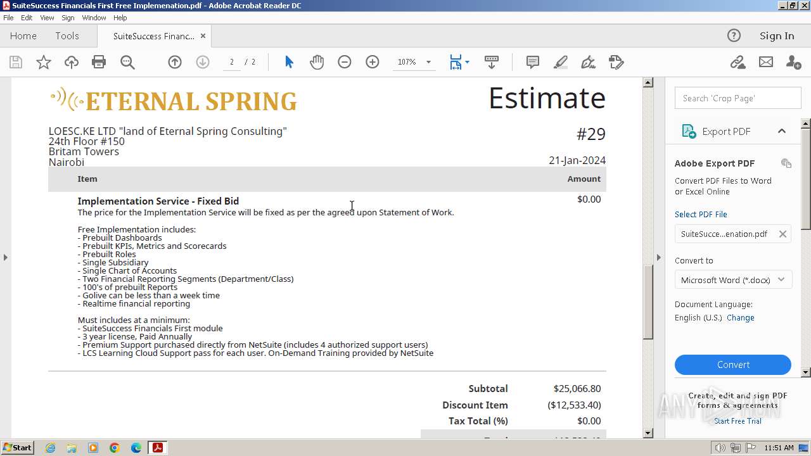This screenshot has height=456, width=811.
Task: Click Start Free Trial link
Action: 738,421
